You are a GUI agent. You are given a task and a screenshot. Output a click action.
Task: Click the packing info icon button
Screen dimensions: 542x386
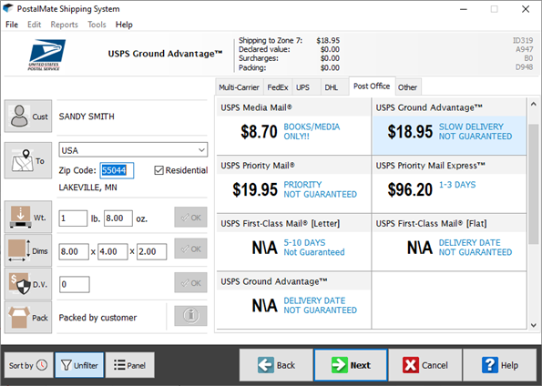coord(190,316)
